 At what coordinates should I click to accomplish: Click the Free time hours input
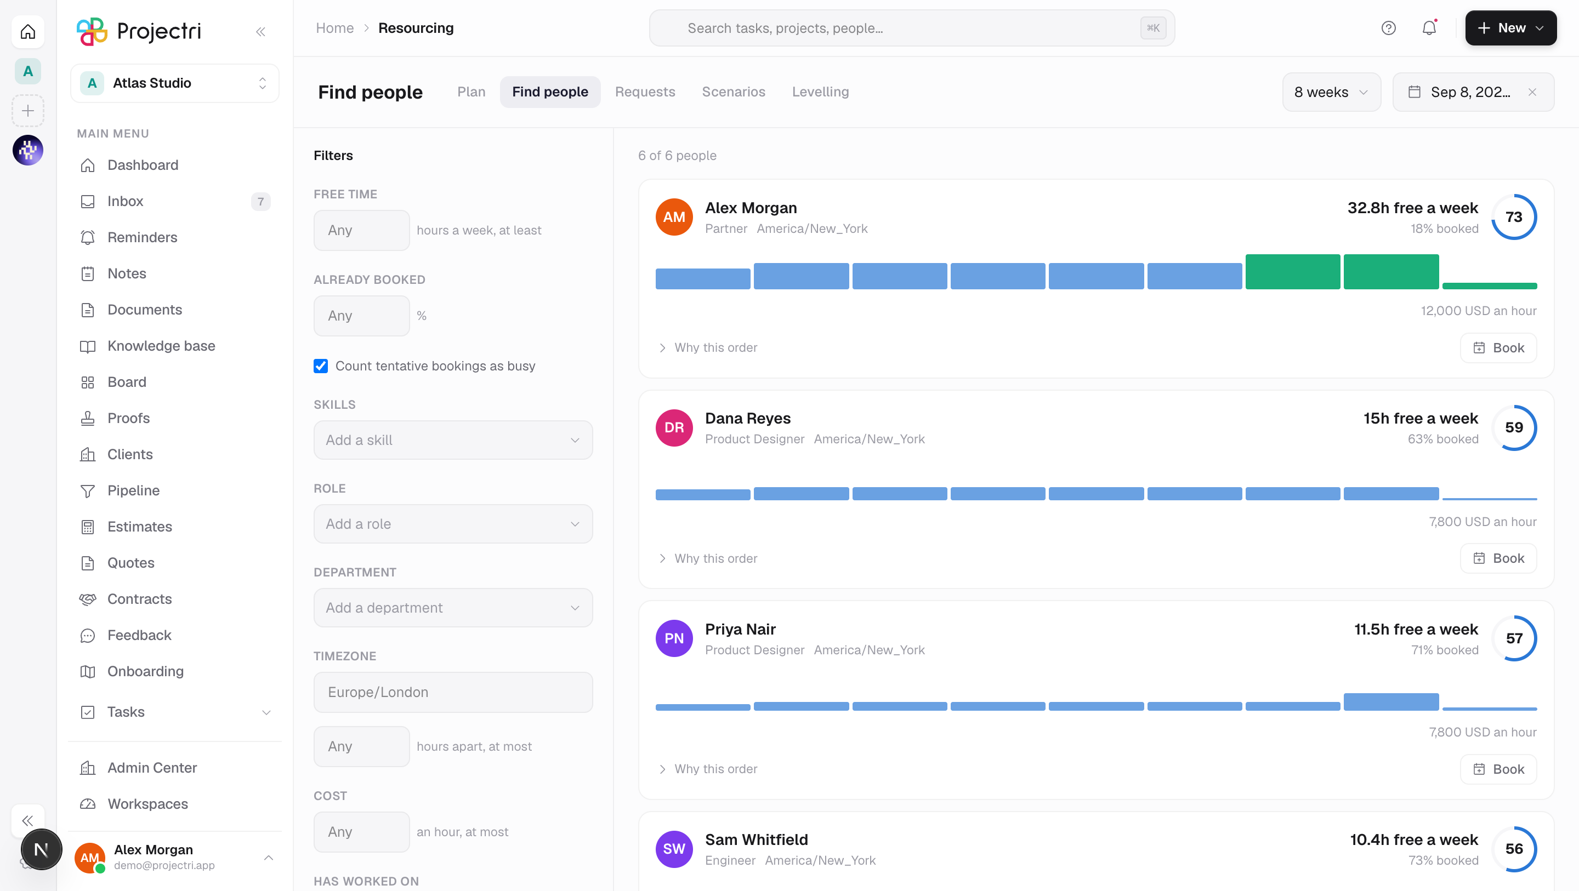click(x=362, y=230)
